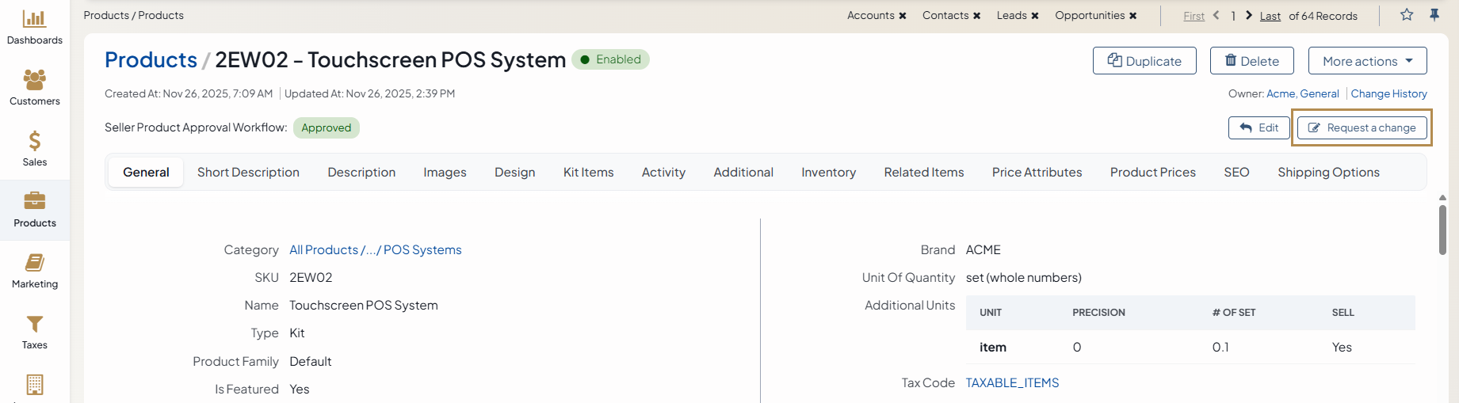Click the favorite star icon

[1407, 15]
